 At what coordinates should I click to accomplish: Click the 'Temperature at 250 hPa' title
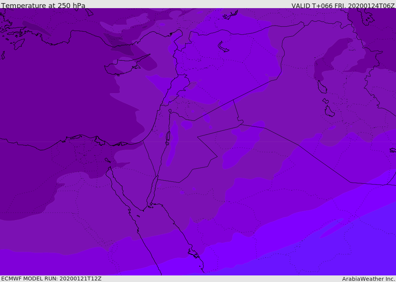[43, 5]
